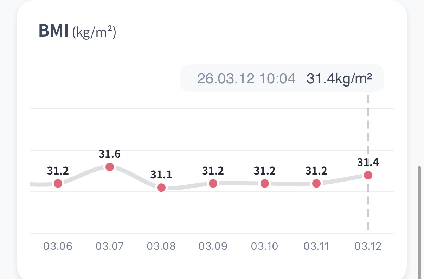
Task: Tap the 03.12 date axis label
Action: pos(368,246)
